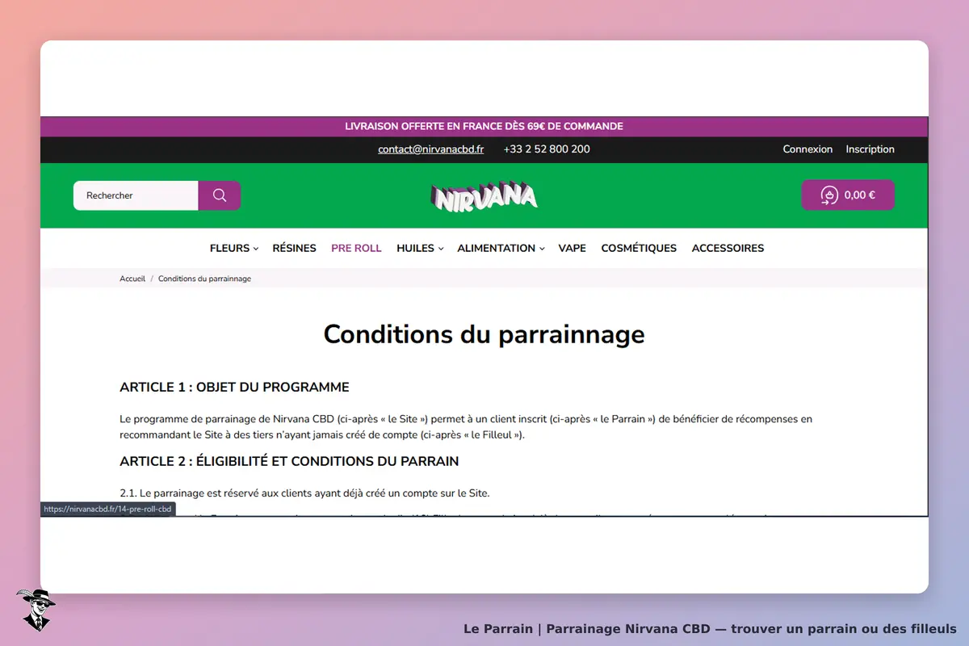Open the RÉSINES menu item

(295, 248)
